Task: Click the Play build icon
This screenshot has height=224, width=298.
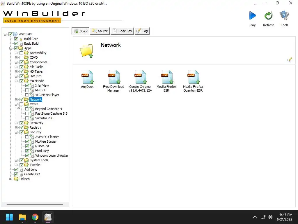Action: point(252,16)
